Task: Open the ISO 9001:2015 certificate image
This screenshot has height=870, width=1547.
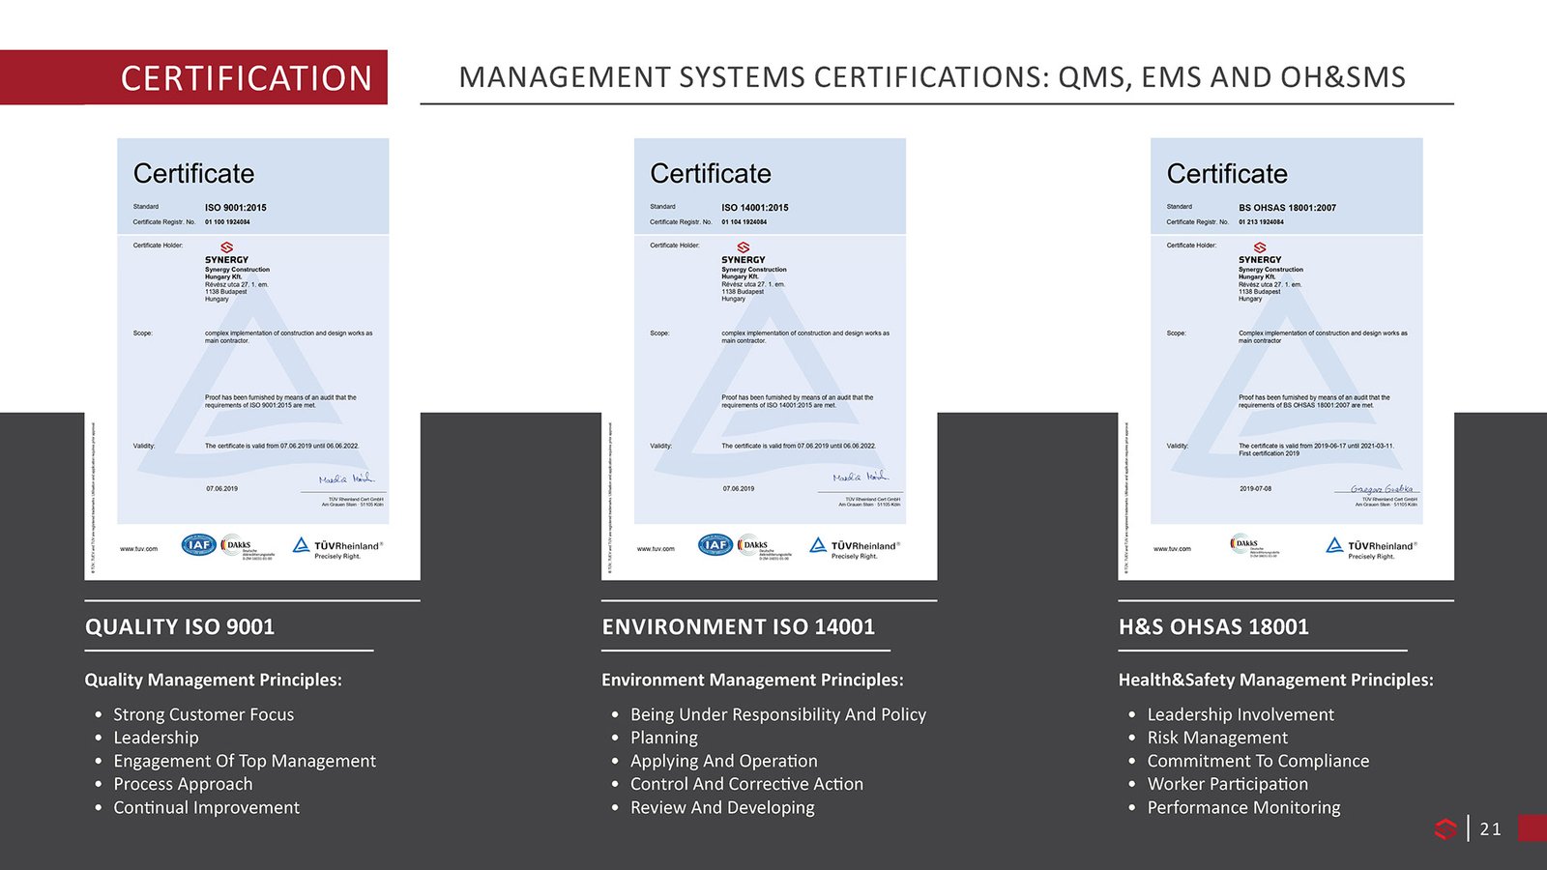Action: [x=252, y=358]
